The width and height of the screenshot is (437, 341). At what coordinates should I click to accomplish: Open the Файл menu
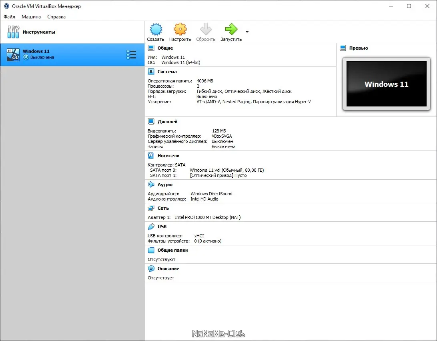[x=10, y=17]
